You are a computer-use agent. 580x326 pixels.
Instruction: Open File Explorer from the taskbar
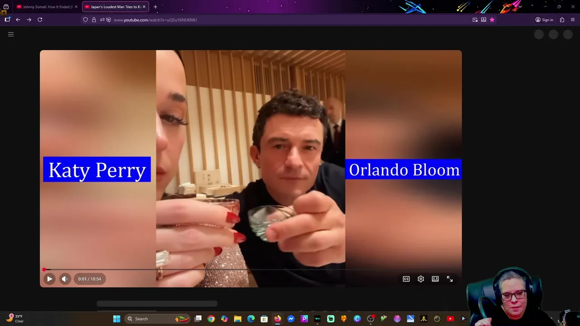[x=237, y=319]
